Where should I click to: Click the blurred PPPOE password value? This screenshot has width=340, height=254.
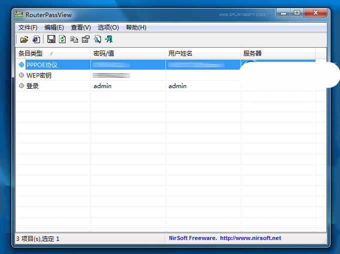click(x=111, y=65)
